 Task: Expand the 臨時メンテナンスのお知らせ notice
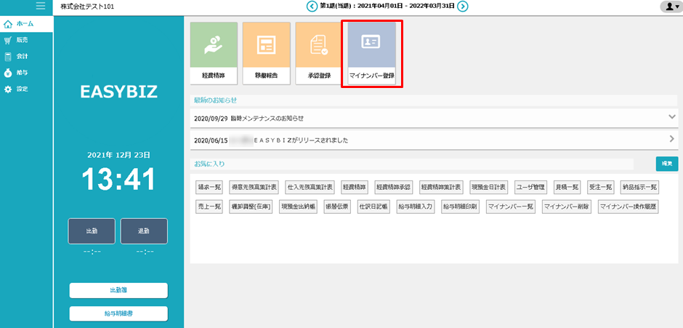671,117
